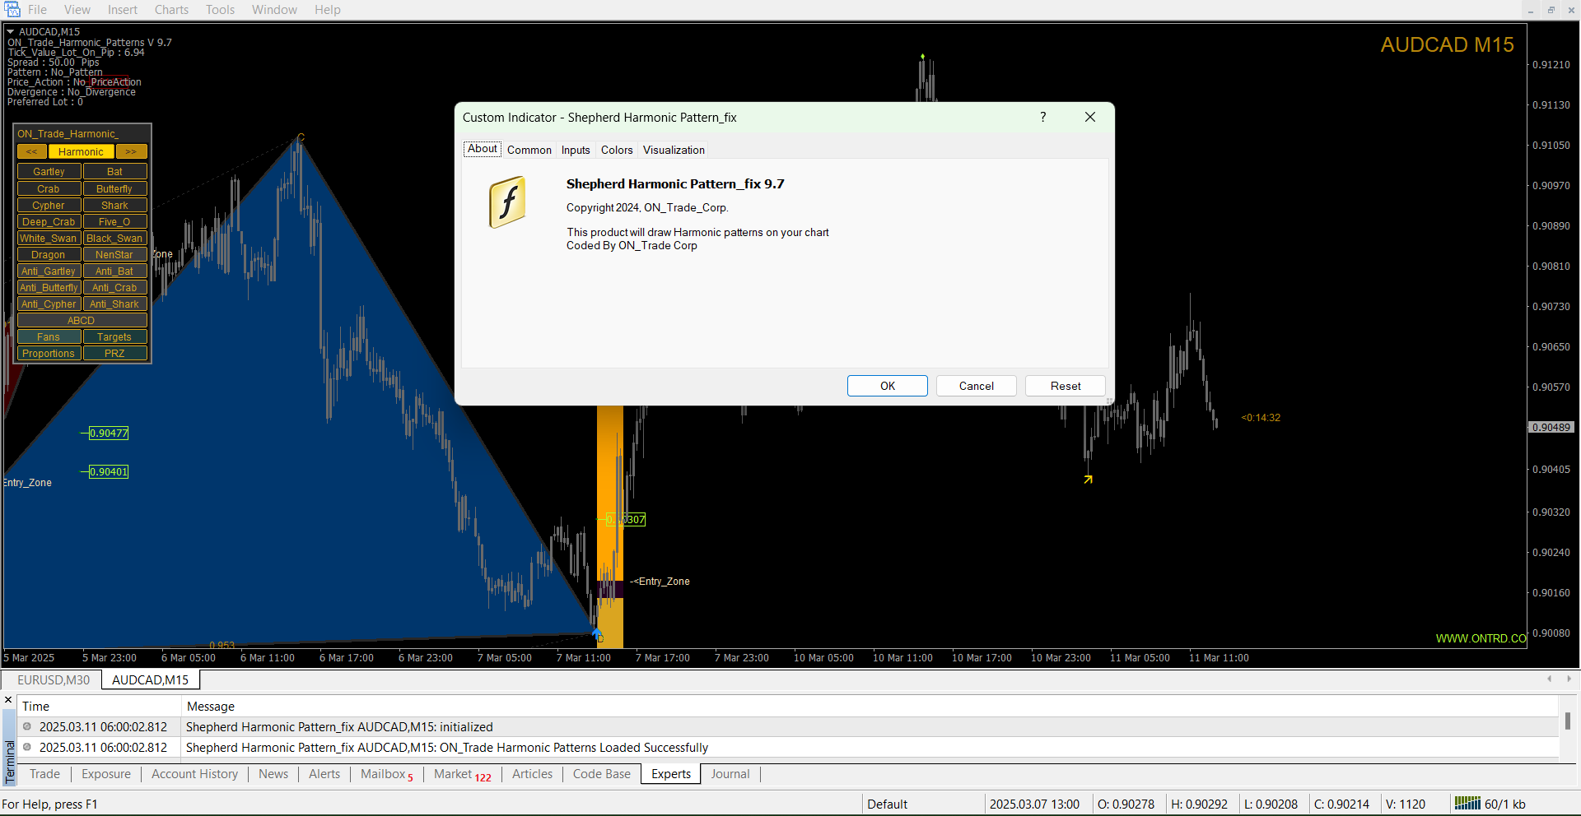Click the Reset button

click(x=1065, y=386)
